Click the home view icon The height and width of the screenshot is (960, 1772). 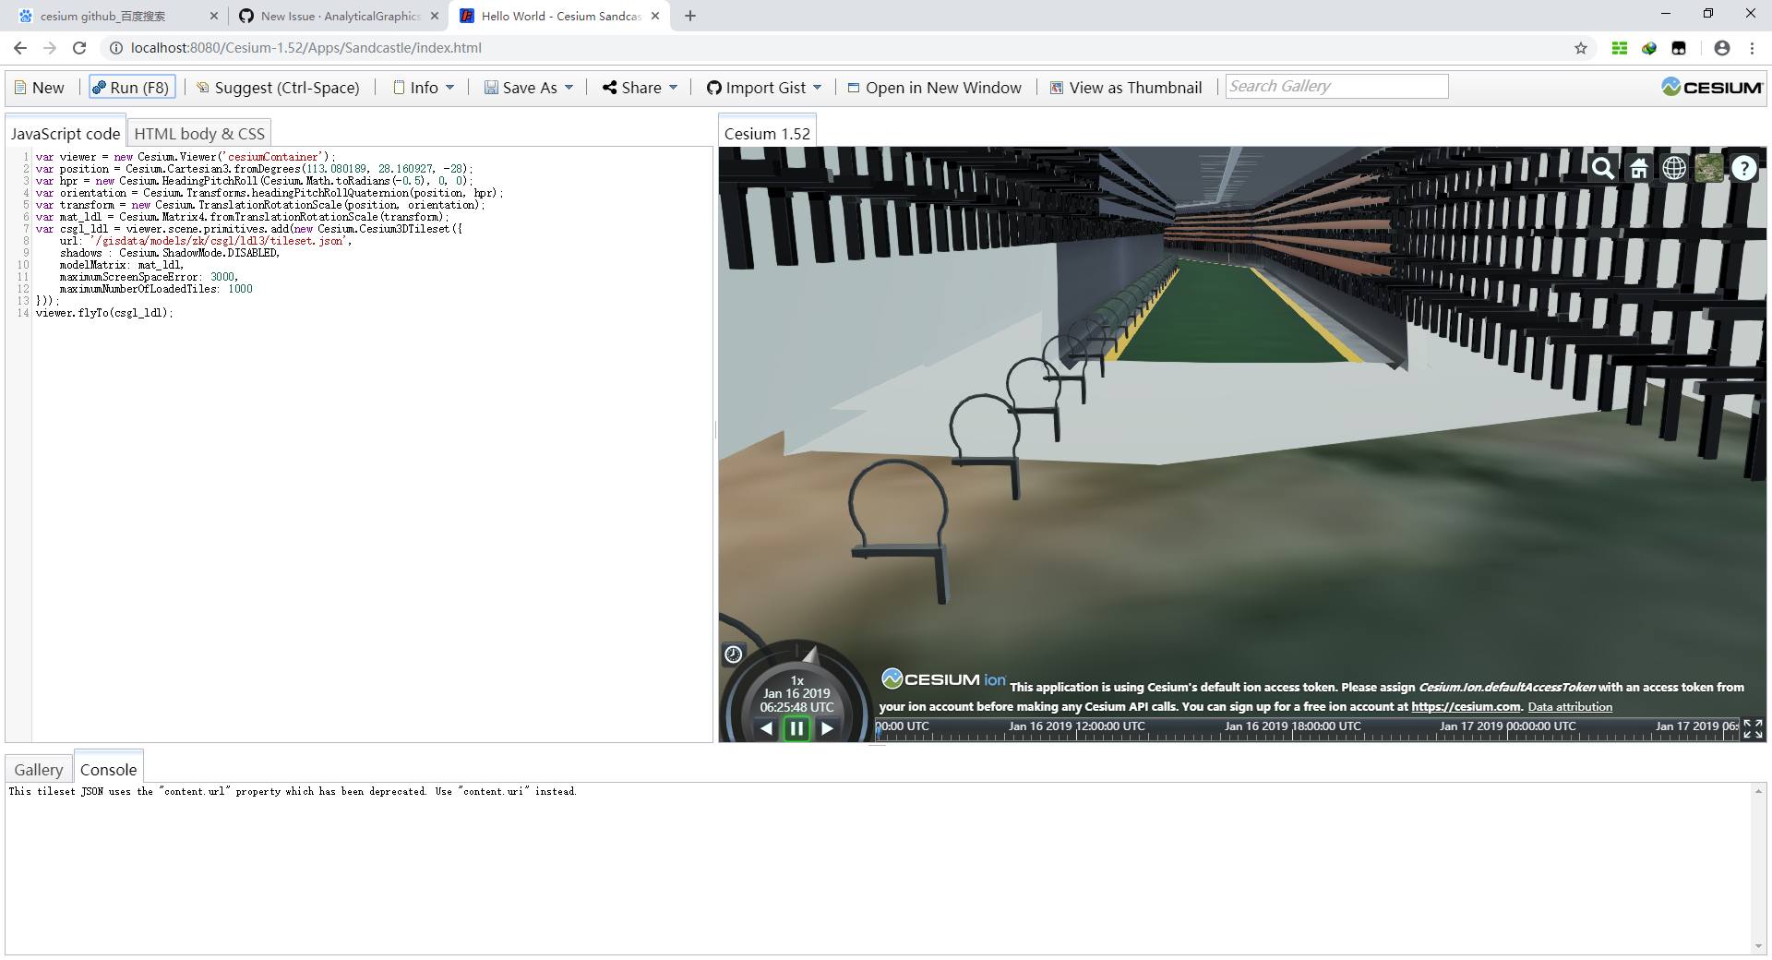1639,169
